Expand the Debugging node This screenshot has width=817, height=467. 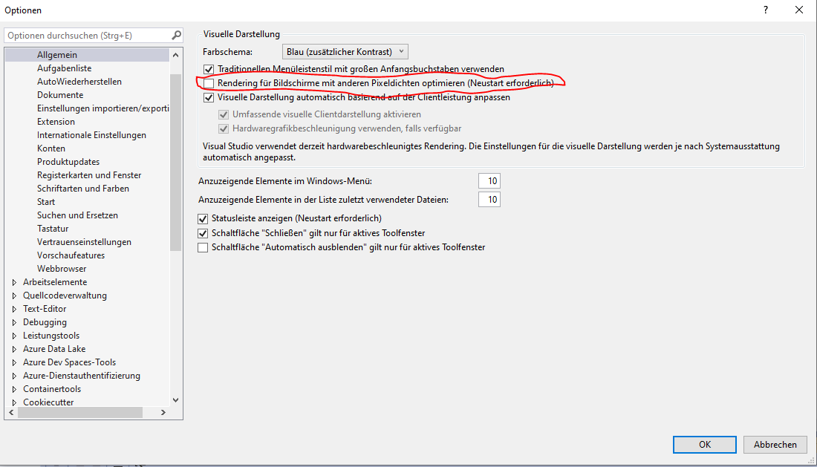click(x=13, y=321)
